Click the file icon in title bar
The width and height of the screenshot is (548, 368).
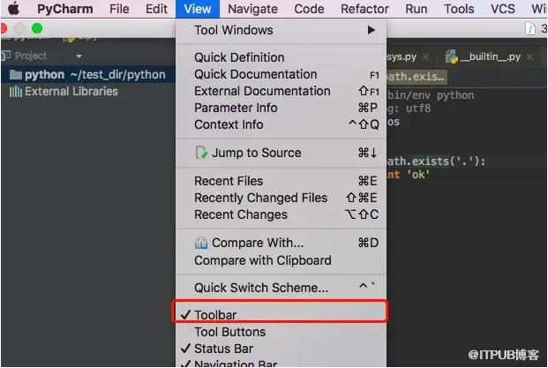[x=530, y=28]
